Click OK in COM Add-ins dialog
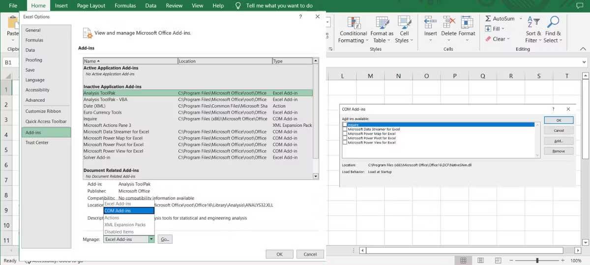The image size is (590, 265). (559, 120)
